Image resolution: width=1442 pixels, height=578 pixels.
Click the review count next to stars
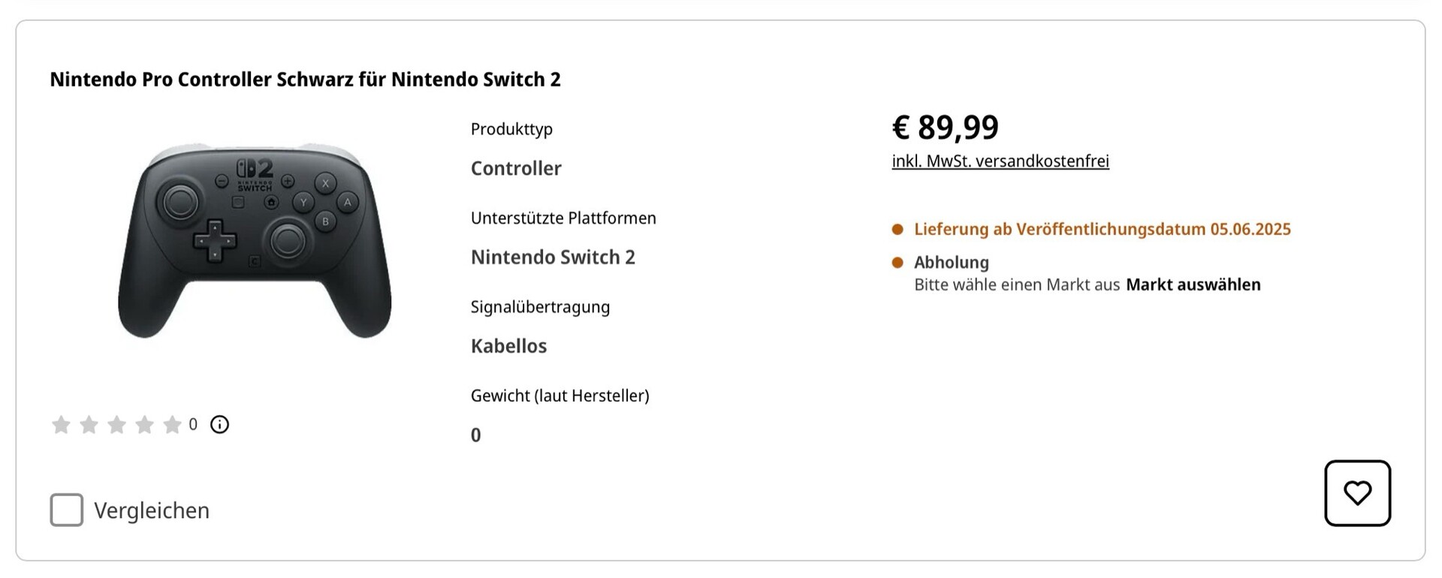click(x=193, y=425)
